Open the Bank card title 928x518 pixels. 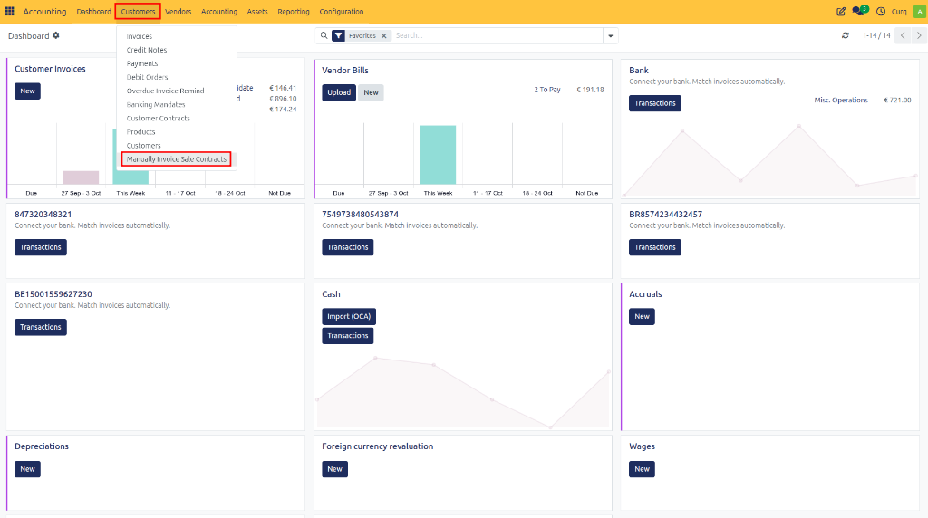(639, 71)
